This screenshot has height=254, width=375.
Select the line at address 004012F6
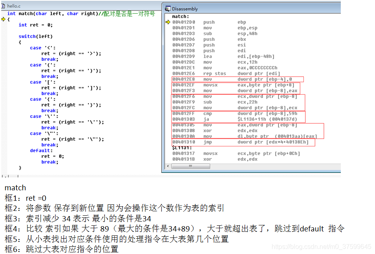235,97
